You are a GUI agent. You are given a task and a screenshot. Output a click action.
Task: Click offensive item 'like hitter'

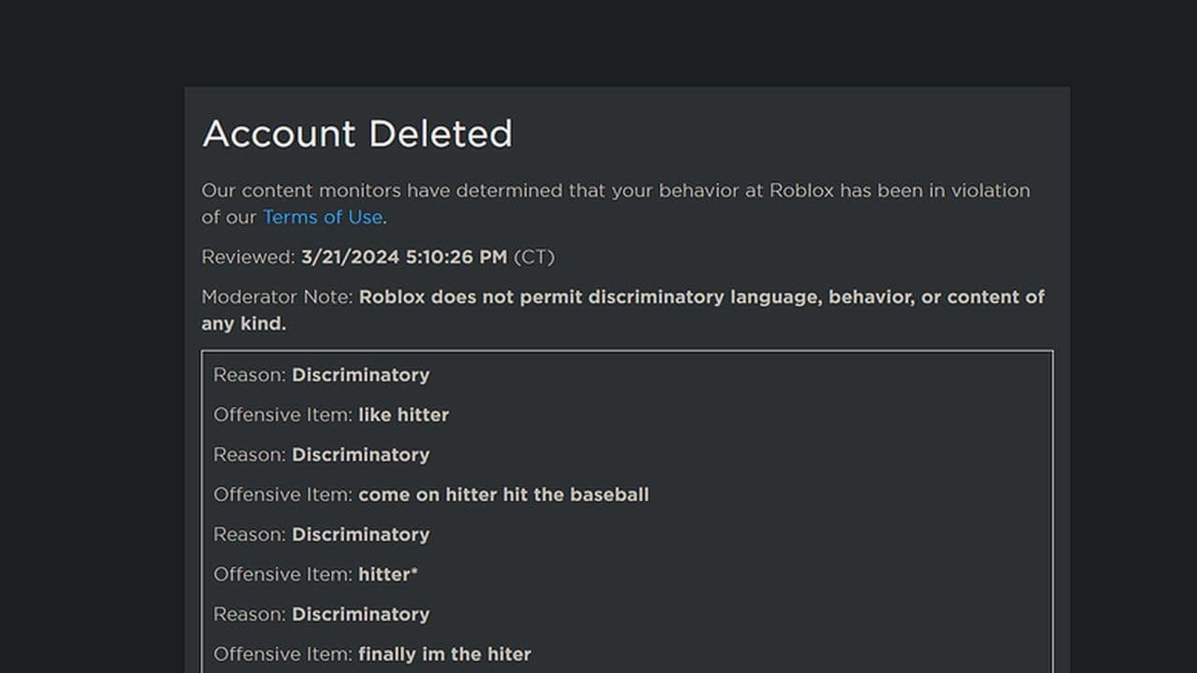pos(403,415)
